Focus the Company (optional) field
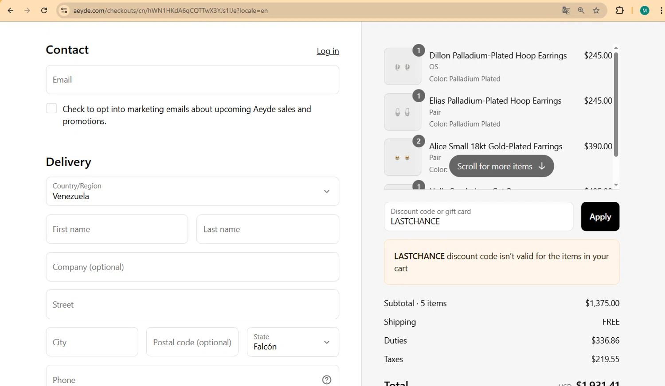Viewport: 665px width, 386px height. click(x=192, y=267)
